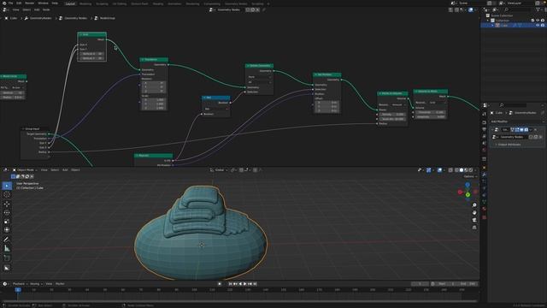Toggle modifier render display camera icon
This screenshot has width=547, height=308.
click(526, 129)
